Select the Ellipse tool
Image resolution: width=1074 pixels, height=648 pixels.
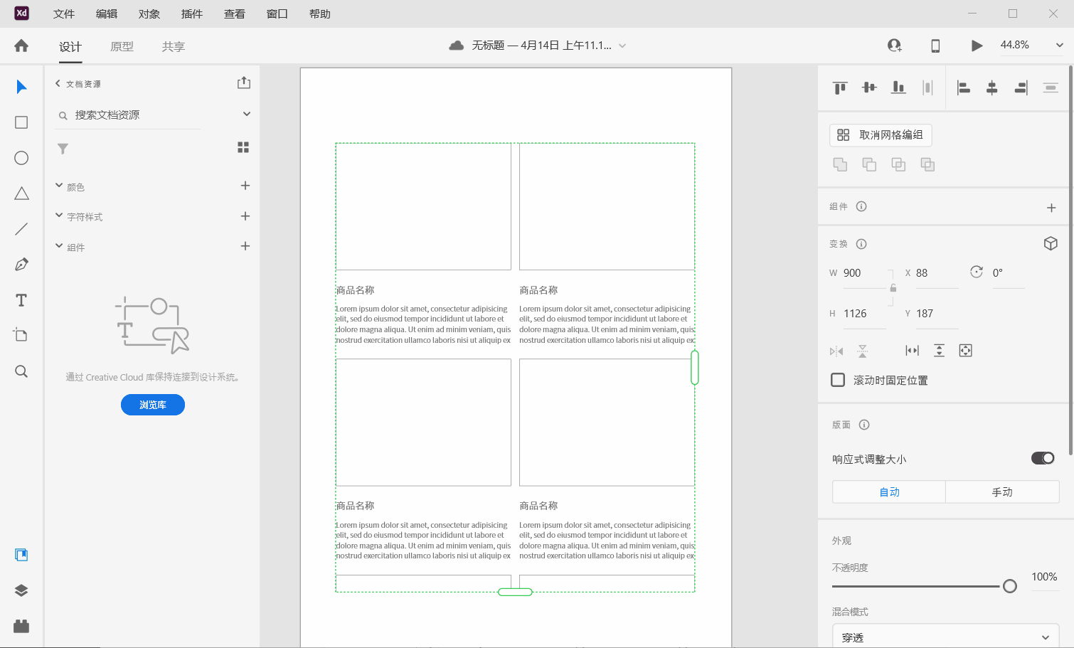tap(21, 157)
